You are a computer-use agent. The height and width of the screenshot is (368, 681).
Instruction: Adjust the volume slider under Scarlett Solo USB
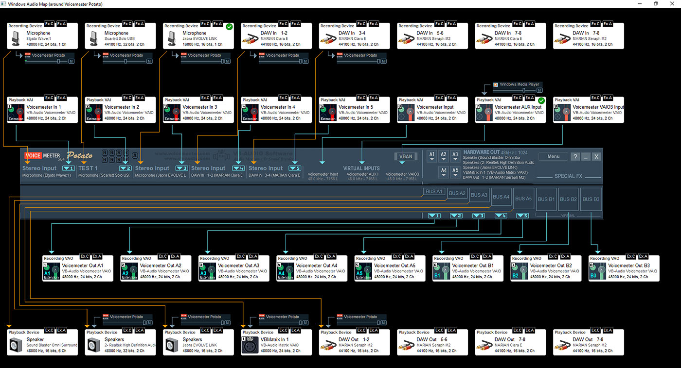click(x=124, y=62)
